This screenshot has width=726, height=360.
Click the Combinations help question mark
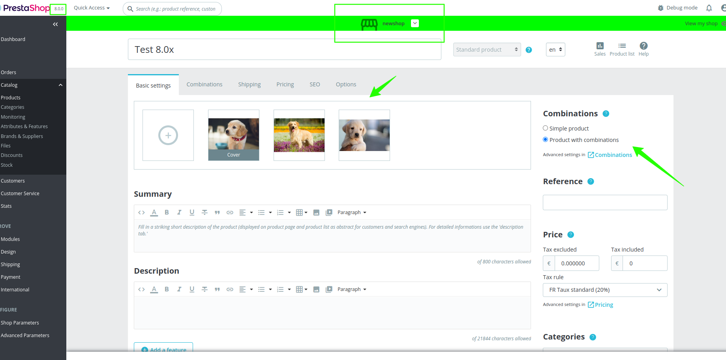tap(606, 113)
